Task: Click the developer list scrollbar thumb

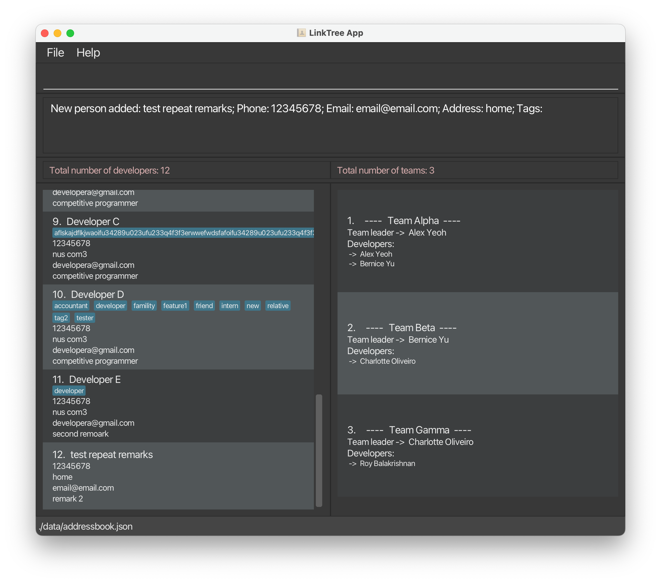Action: [x=319, y=450]
